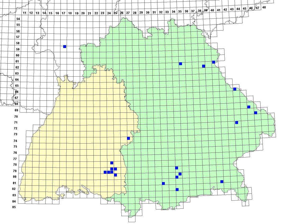The height and width of the screenshot is (224, 291).
Task: Click column label 11
Action: tap(25, 13)
